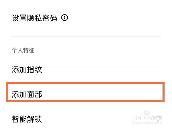Open the 智能解锁 smart unlock setting
The image size is (172, 129).
tap(27, 118)
